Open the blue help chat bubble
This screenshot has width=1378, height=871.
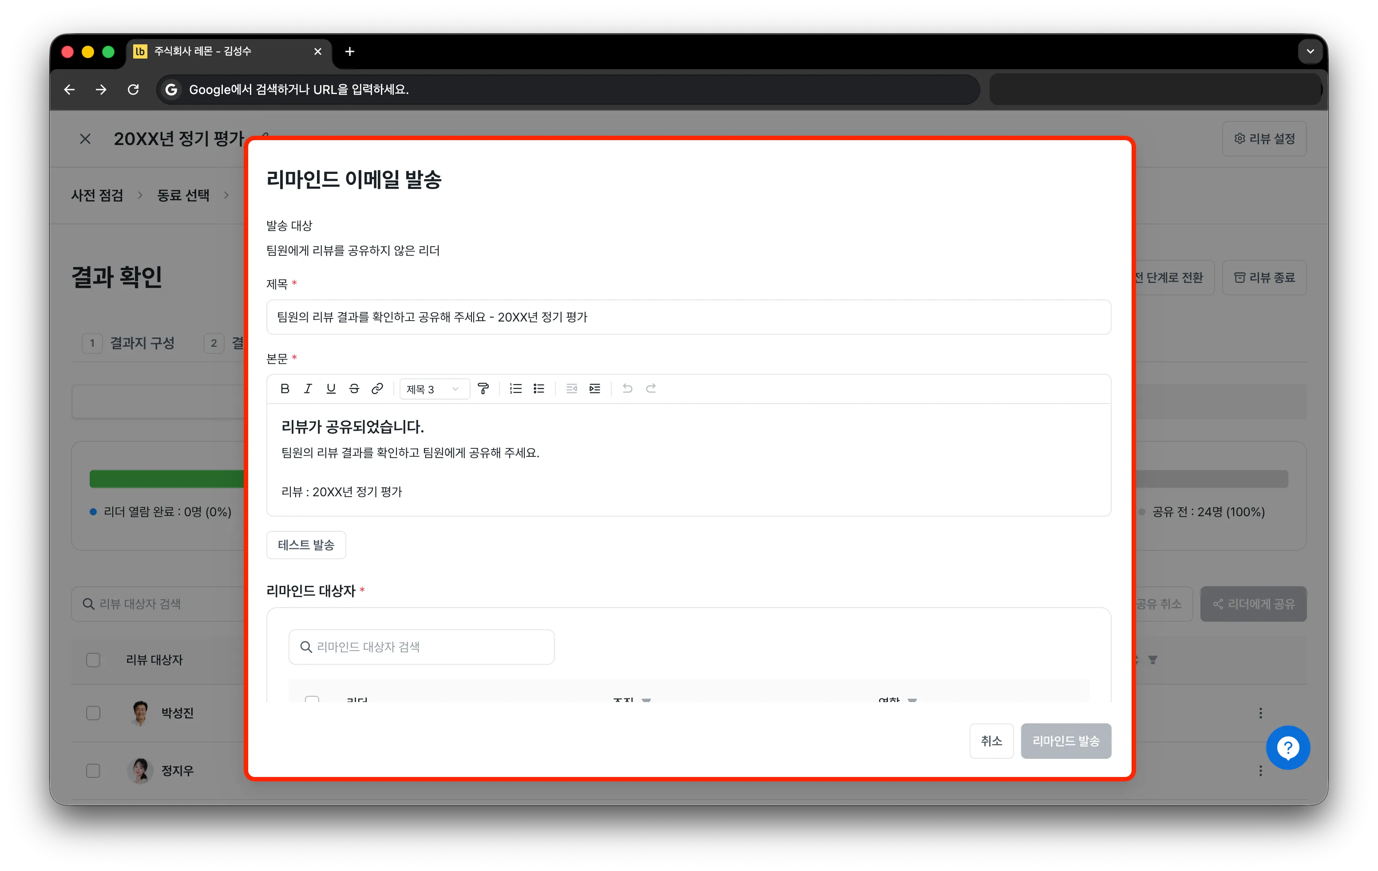1287,747
